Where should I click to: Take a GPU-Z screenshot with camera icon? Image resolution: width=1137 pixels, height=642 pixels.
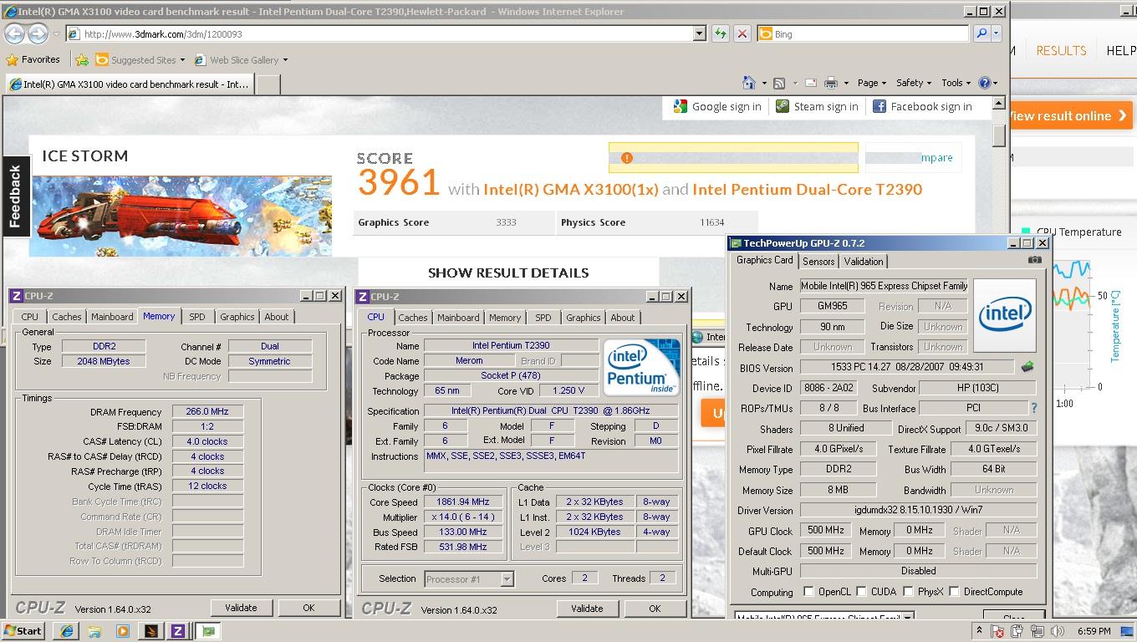point(1034,260)
